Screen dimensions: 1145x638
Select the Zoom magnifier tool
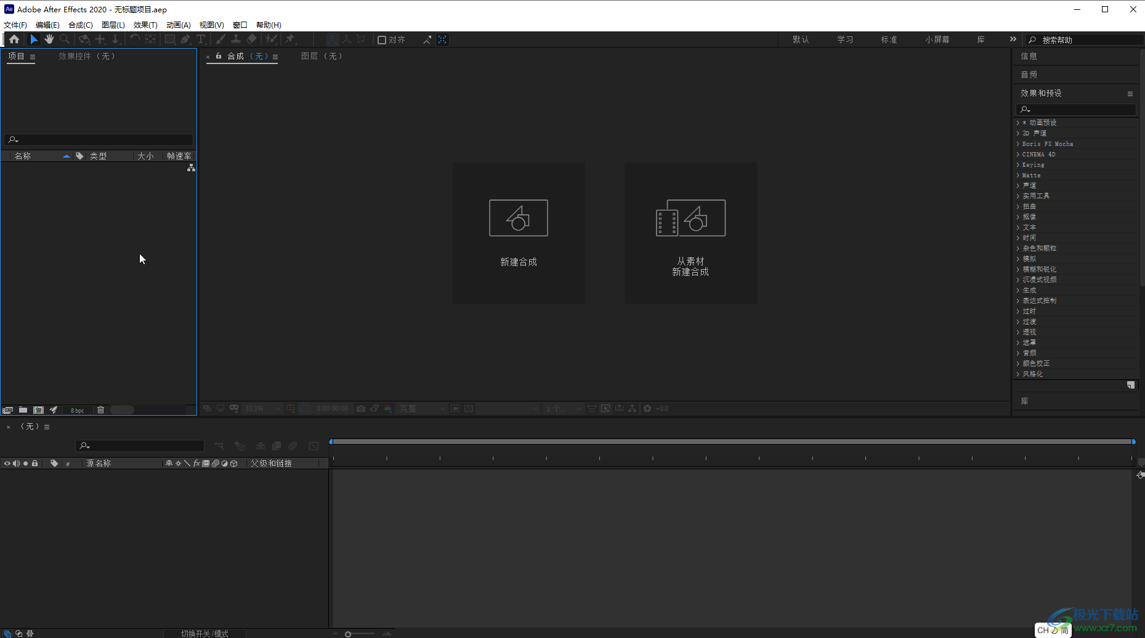coord(65,39)
